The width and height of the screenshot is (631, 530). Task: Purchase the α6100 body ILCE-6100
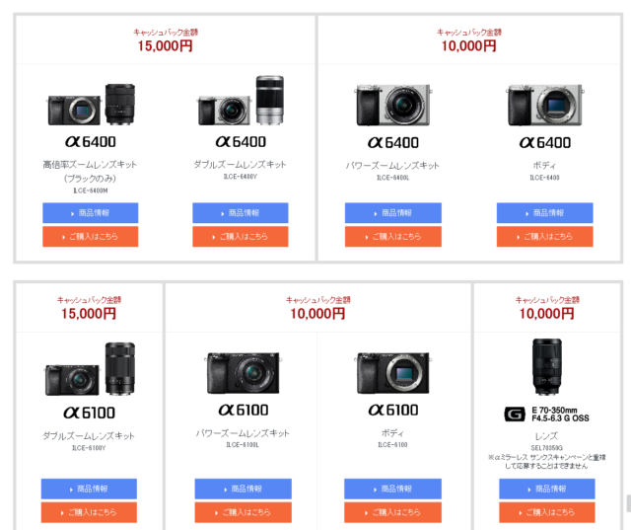pyautogui.click(x=392, y=512)
